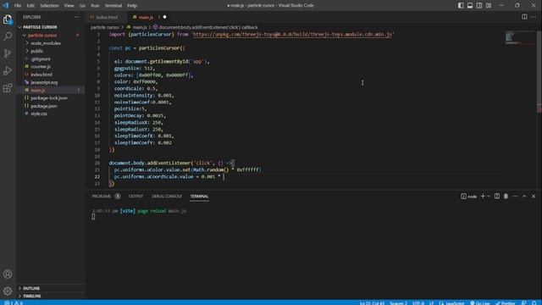
Task: Open terminal panel more actions
Action: coord(516,197)
